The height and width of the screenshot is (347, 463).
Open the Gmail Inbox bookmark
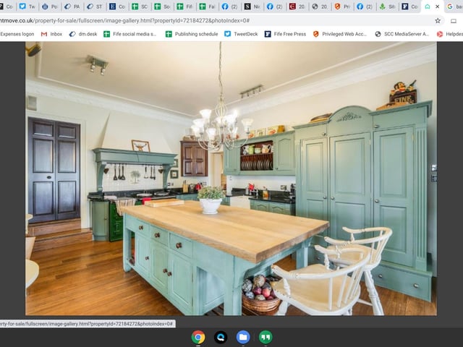coord(51,34)
